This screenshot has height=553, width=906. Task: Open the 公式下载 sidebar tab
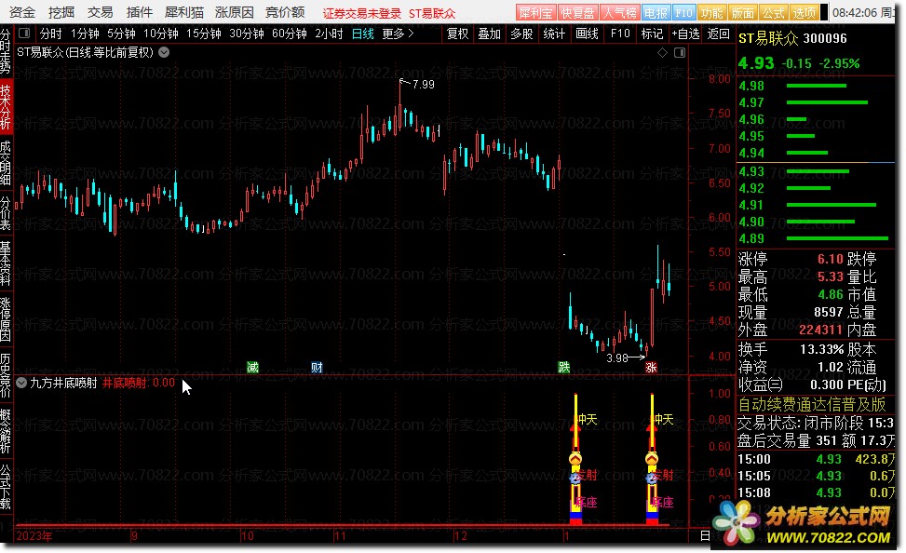[x=6, y=487]
